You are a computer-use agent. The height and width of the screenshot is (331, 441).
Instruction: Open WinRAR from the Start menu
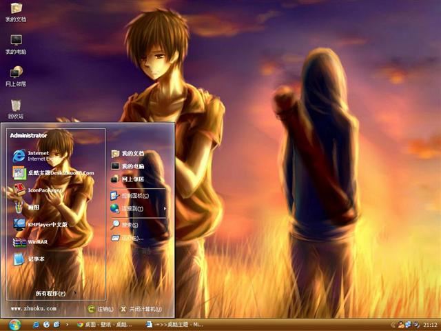[30, 242]
